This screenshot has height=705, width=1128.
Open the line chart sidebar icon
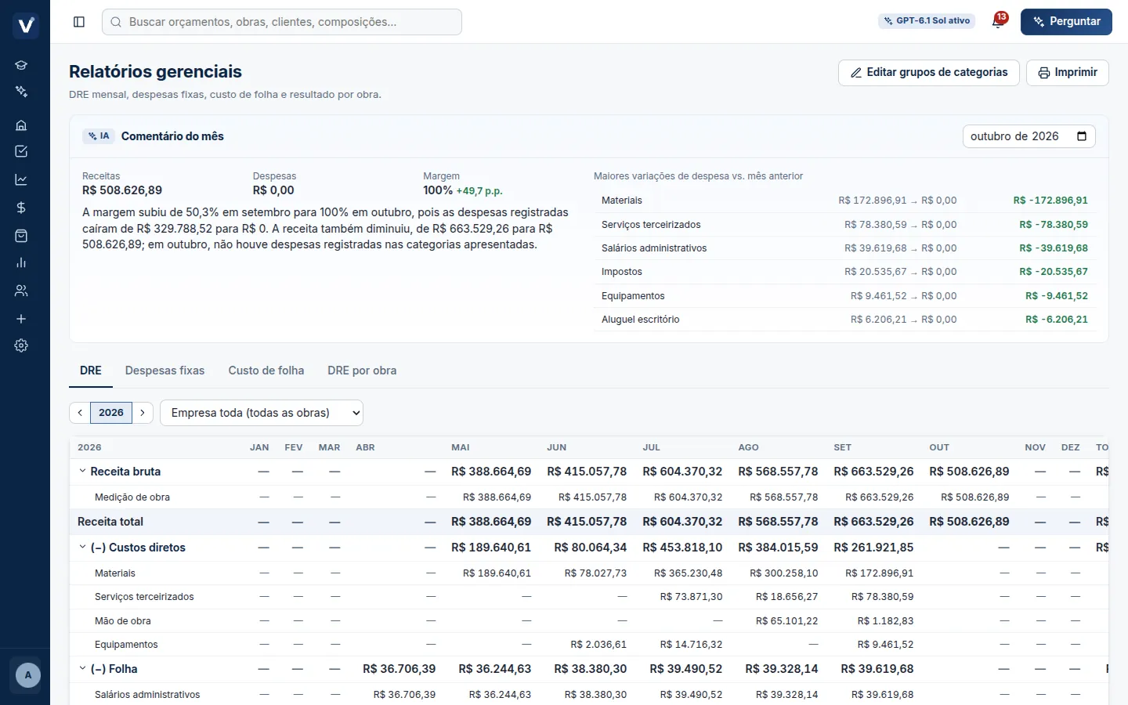[x=21, y=179]
